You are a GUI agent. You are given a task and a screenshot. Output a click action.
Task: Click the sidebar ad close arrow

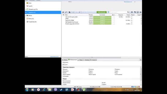point(61,57)
